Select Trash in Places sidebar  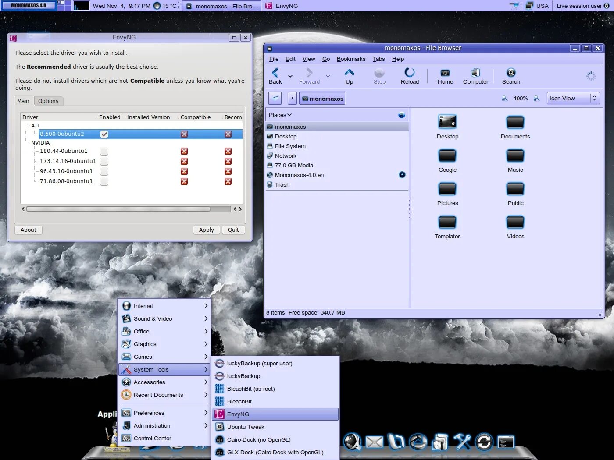pyautogui.click(x=337, y=184)
